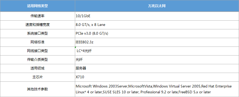Click the 适用网络类型 header cell
The height and width of the screenshot is (97, 239).
tap(37, 6)
